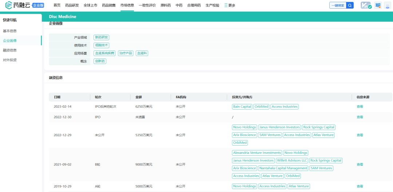Viewport: 393px width, 192px height.
Task: Open the 更多 grid menu
Action: click(230, 5)
